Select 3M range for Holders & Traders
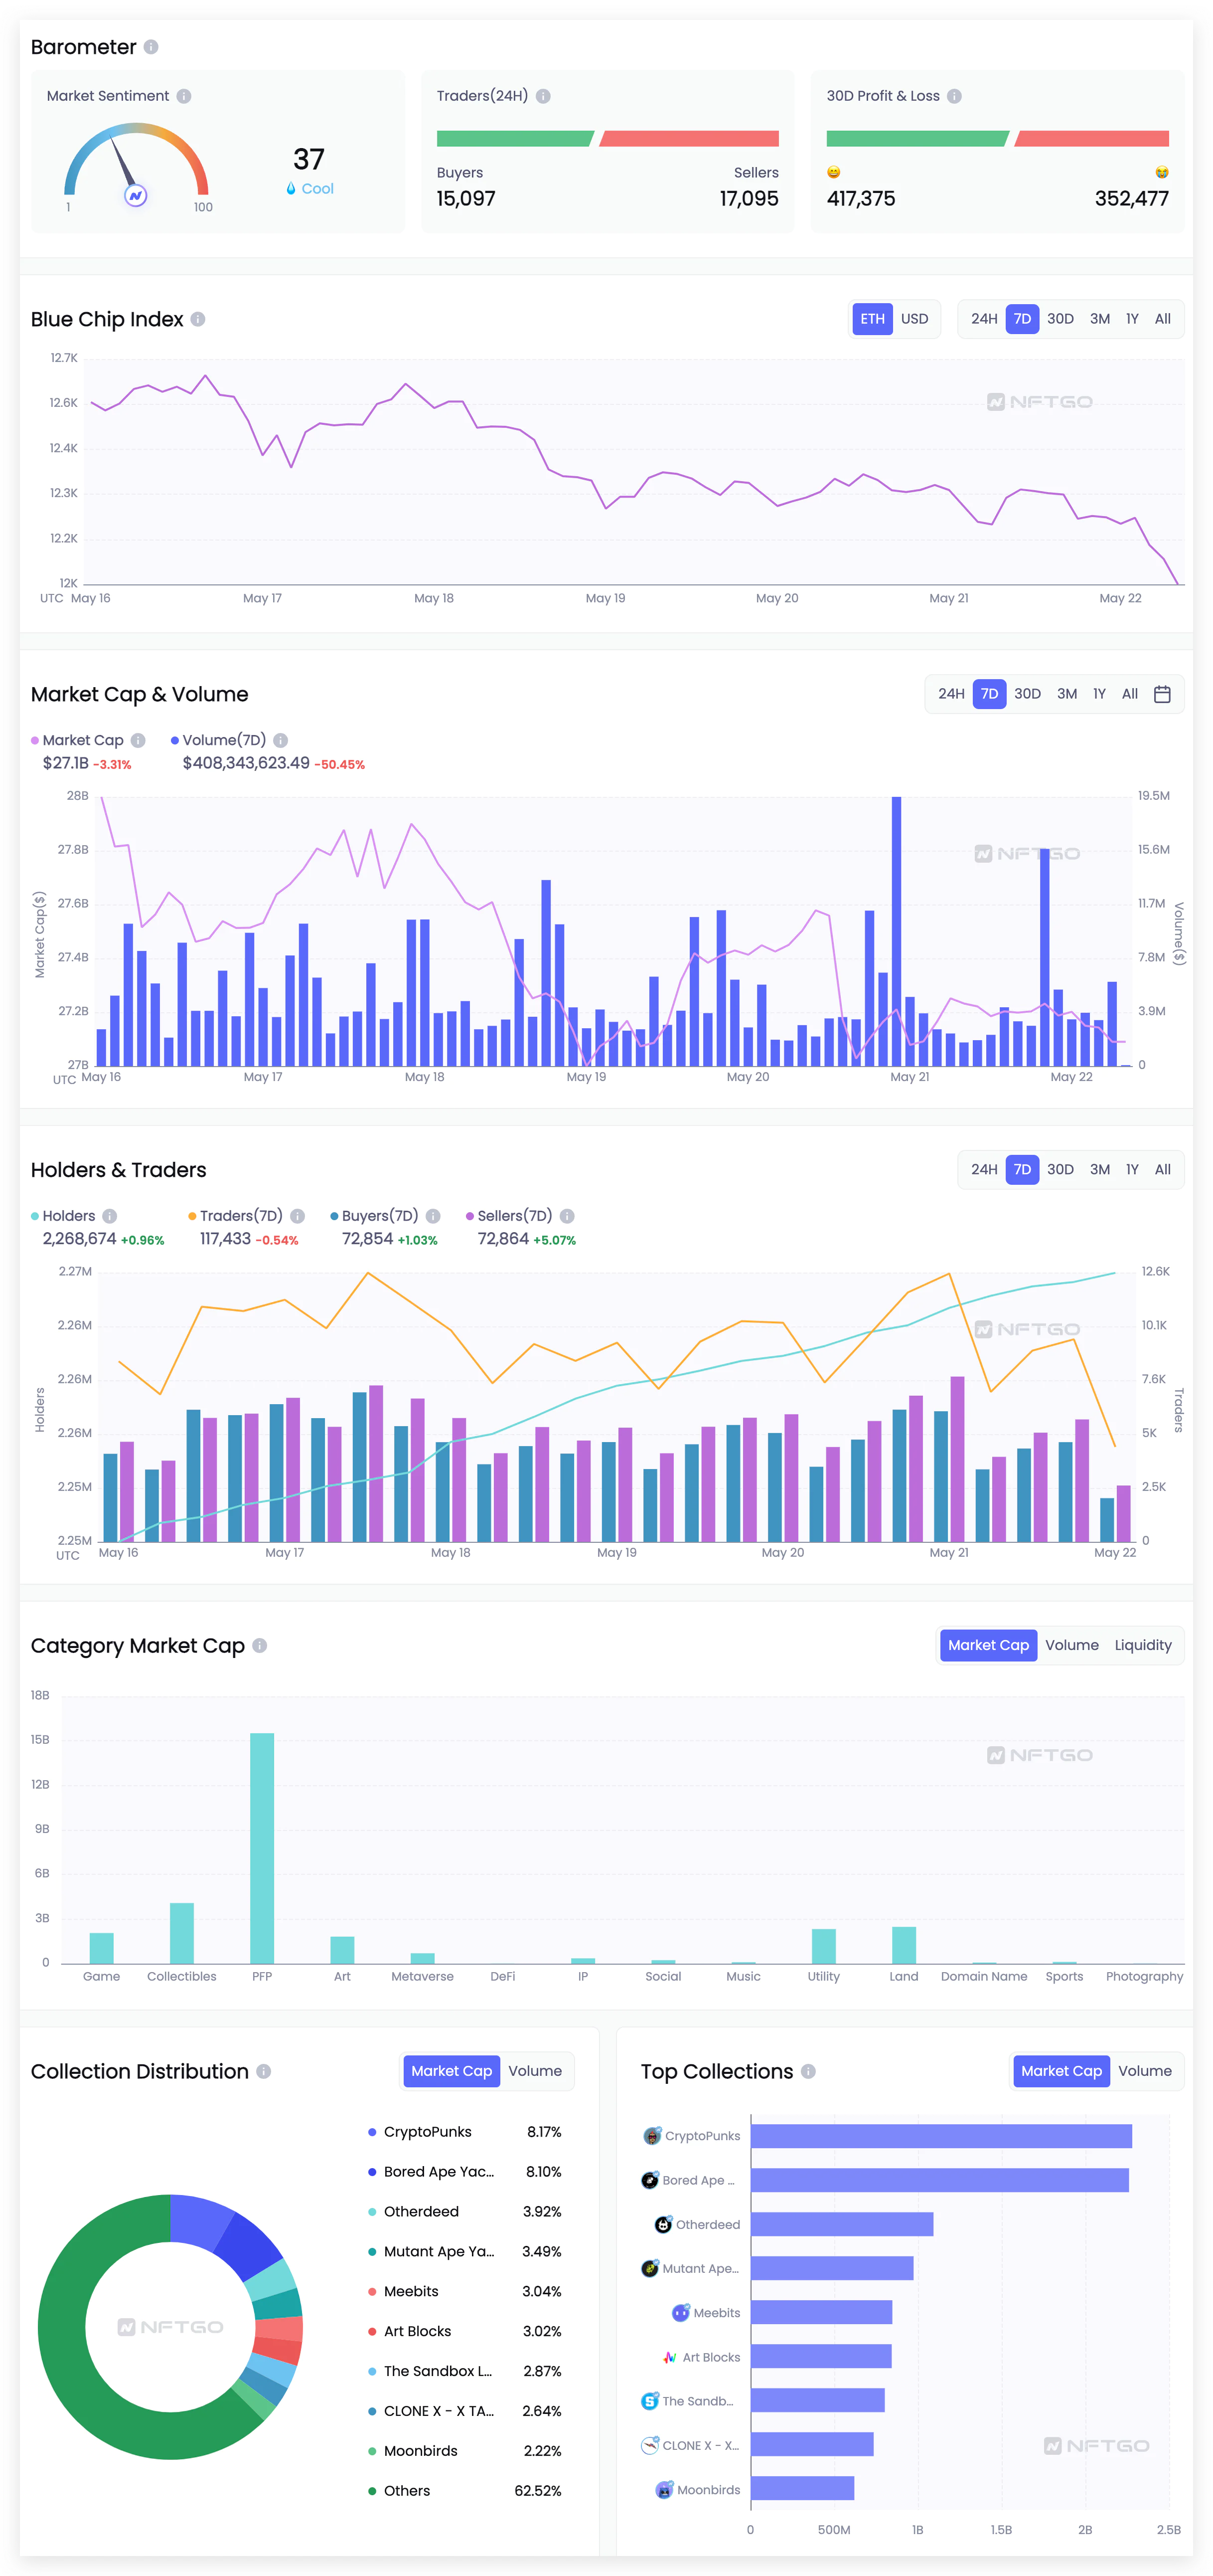Viewport: 1213px width, 2576px height. click(1100, 1170)
